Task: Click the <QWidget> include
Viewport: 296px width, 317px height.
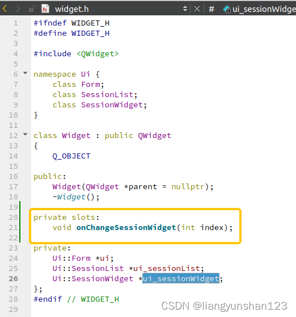Action: click(x=98, y=54)
